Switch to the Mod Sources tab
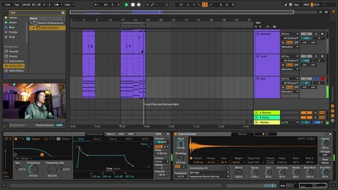Viewport: 338px width, 190px height. point(95,134)
